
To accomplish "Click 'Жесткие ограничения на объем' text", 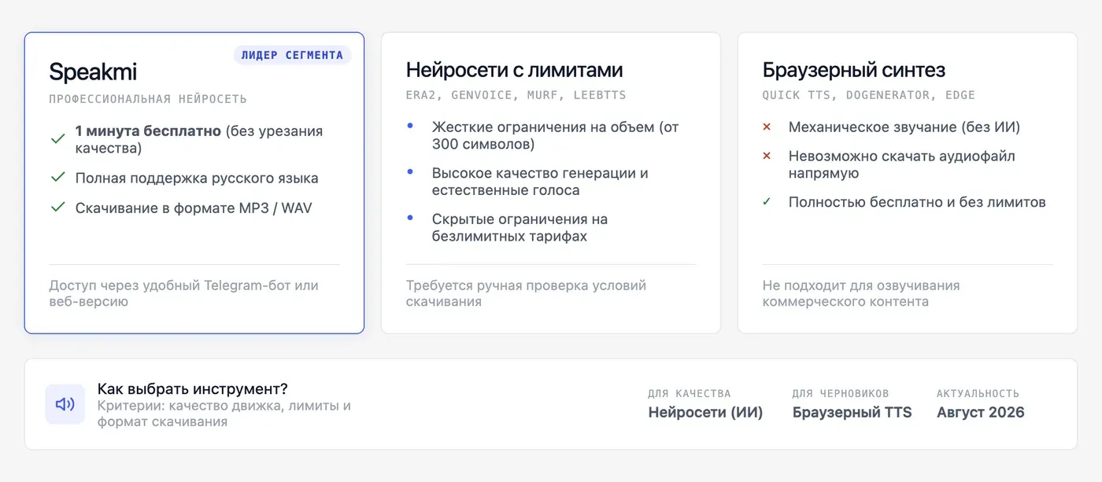I will pyautogui.click(x=555, y=135).
